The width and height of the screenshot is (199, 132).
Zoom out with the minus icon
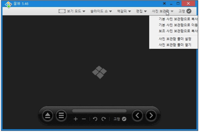coord(84,119)
